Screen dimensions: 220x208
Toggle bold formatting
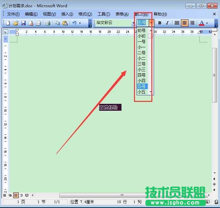pos(160,23)
